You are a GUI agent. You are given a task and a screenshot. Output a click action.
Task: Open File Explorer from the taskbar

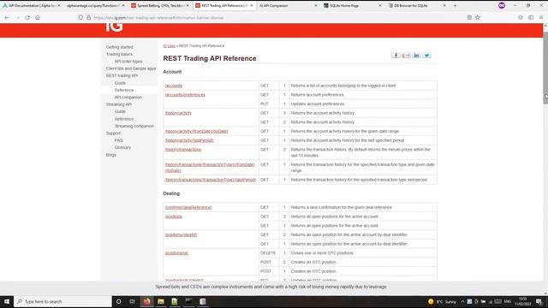[161, 301]
